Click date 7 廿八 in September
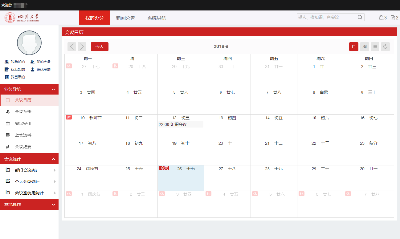400x239 pixels. pos(274,93)
